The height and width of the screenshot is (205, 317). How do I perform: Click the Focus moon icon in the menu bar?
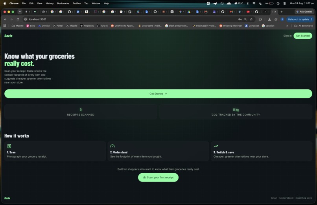click(x=261, y=4)
